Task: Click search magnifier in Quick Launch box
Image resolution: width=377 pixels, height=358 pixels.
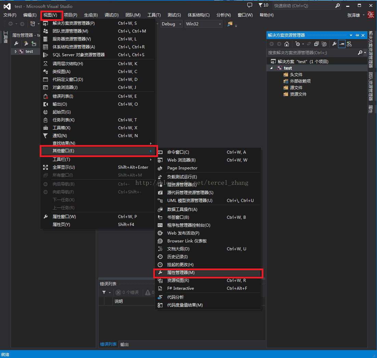Action: (x=338, y=5)
